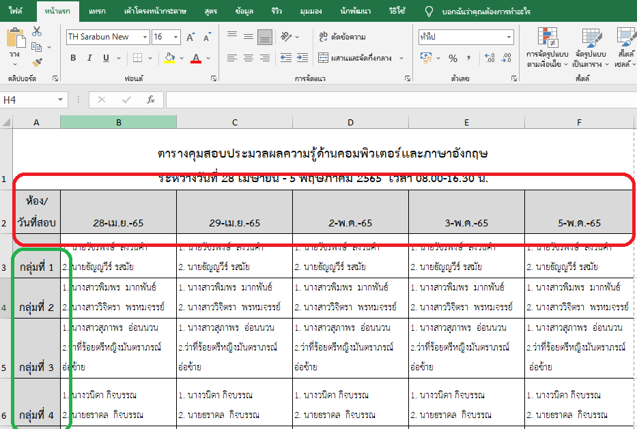The height and width of the screenshot is (429, 637).
Task: Switch to Review tab รีวิว
Action: click(277, 11)
